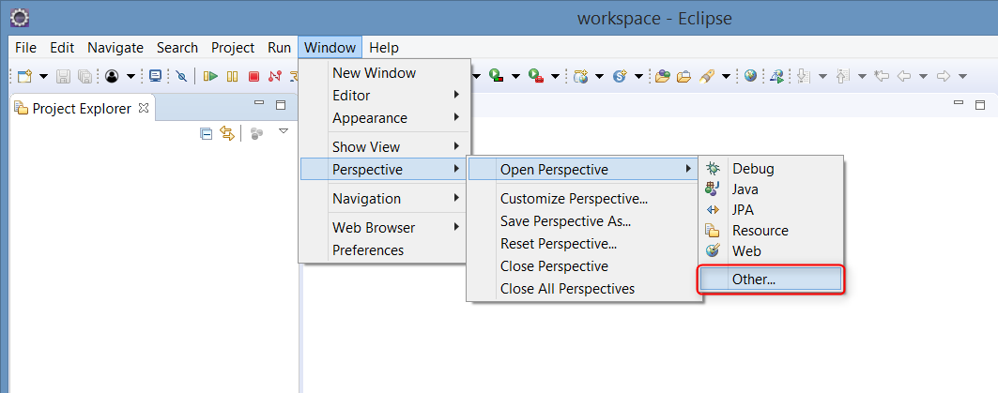This screenshot has width=998, height=393.
Task: Open the Project Explorer view menu triangle
Action: 284,131
